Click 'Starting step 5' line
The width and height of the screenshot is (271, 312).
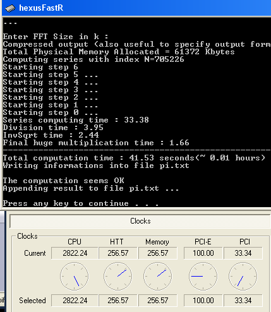point(51,75)
